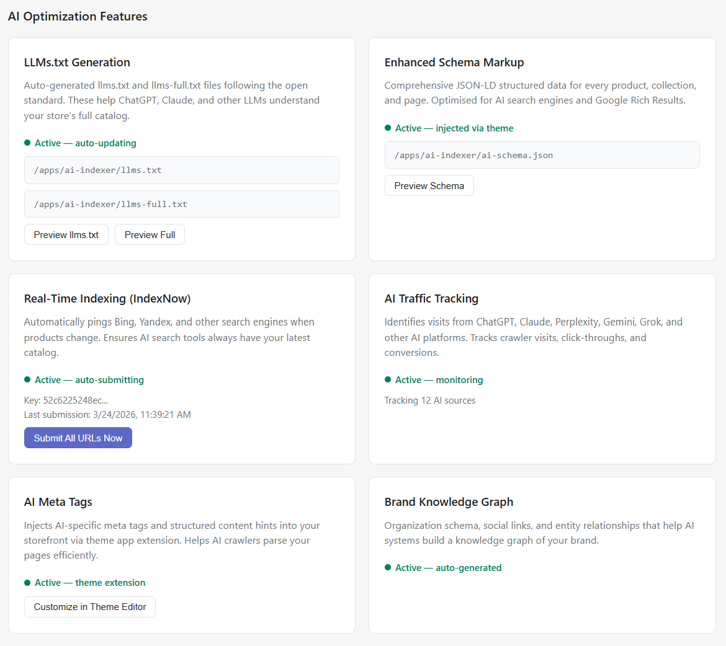Open 'Customize in Theme Editor'

click(89, 607)
